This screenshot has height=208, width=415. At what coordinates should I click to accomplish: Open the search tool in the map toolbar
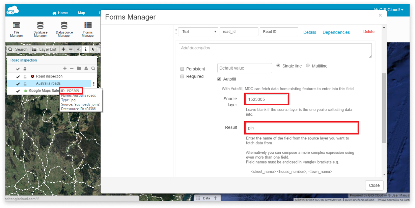(x=19, y=49)
